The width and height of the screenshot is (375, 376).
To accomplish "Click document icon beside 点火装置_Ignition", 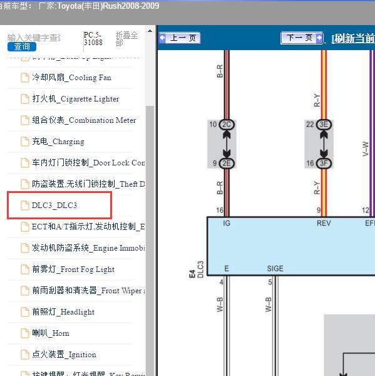I will click(25, 355).
